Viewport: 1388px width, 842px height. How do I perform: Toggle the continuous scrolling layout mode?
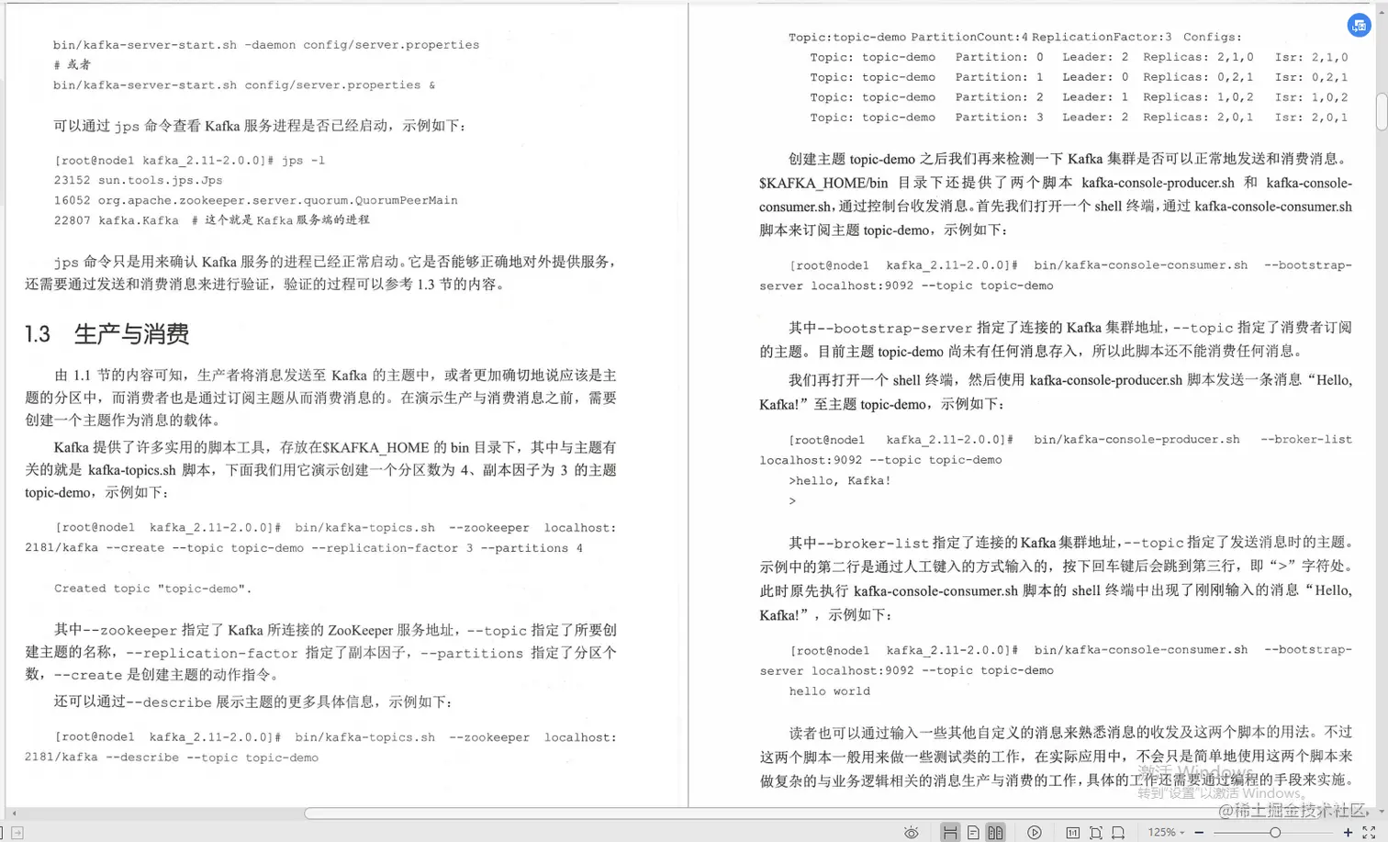click(x=950, y=832)
